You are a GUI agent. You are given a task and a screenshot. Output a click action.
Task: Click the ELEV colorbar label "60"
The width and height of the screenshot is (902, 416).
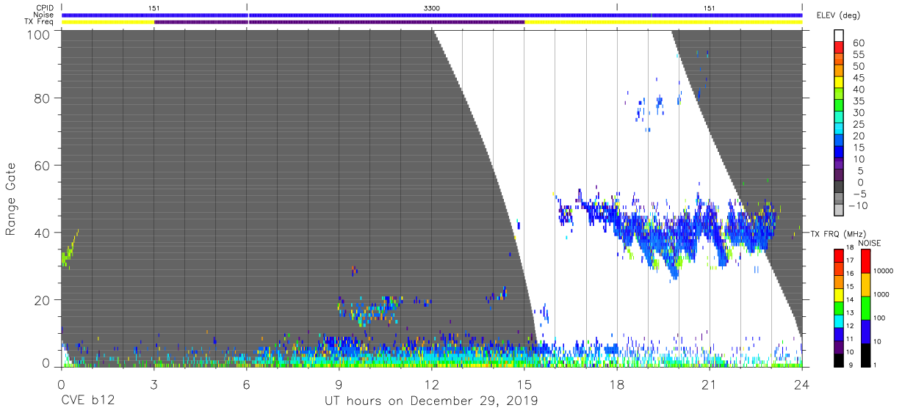860,43
